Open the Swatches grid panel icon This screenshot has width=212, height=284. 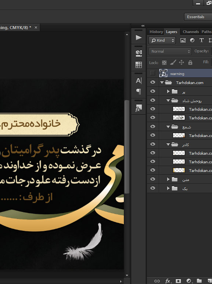tap(139, 65)
